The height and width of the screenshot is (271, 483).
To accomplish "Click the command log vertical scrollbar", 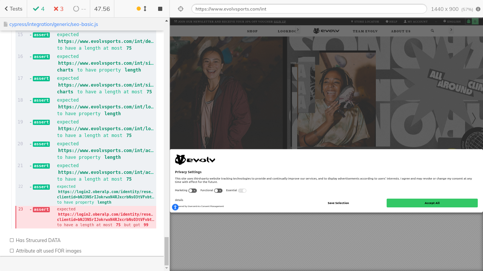I will click(166, 251).
